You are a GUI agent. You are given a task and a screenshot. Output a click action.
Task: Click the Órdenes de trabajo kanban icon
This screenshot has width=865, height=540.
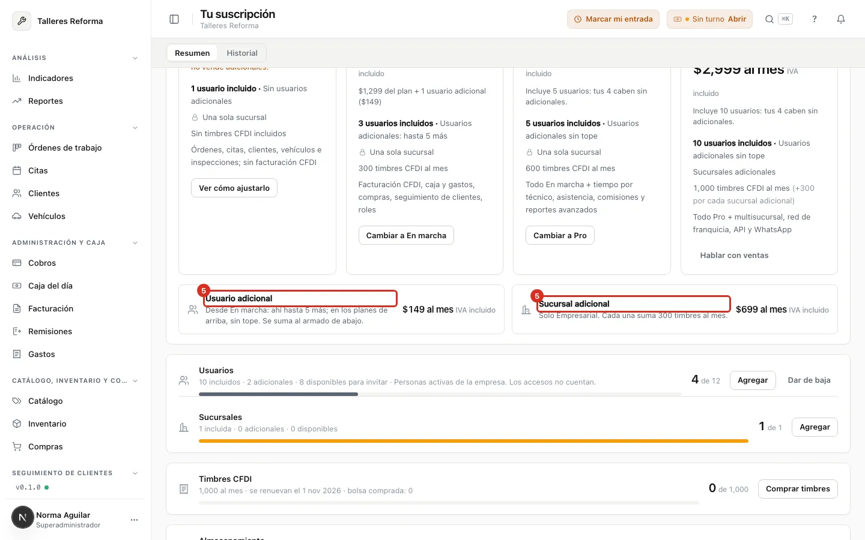17,148
